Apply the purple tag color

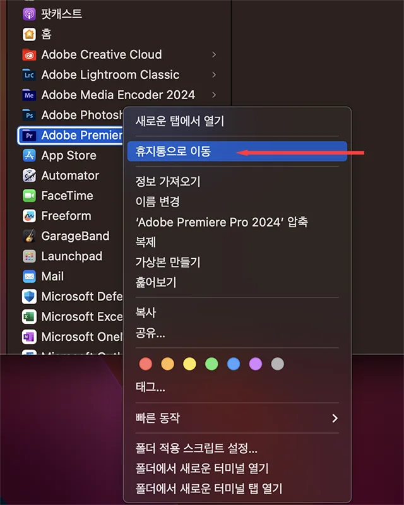(x=256, y=364)
